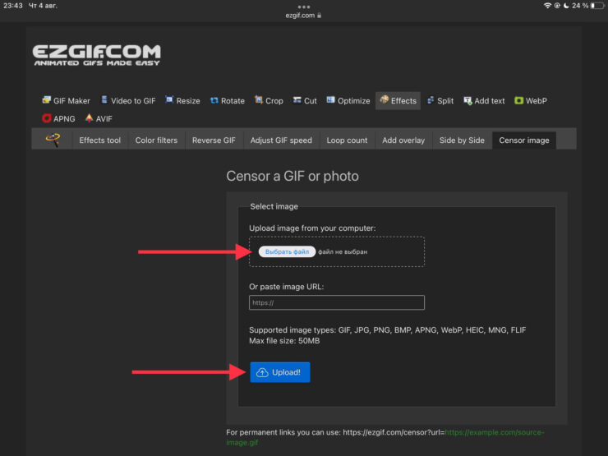Open the AVIF tools
Viewport: 608px width, 456px height.
click(99, 119)
